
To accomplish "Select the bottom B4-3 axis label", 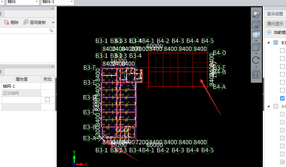I will pos(178,150).
